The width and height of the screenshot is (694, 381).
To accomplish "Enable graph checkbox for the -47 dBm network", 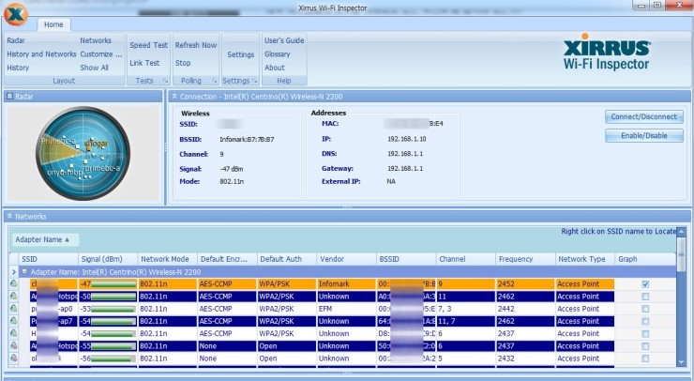I will [645, 284].
